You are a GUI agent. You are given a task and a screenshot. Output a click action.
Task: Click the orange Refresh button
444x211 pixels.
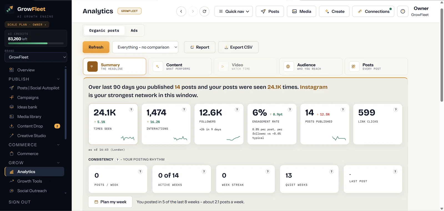pyautogui.click(x=96, y=47)
